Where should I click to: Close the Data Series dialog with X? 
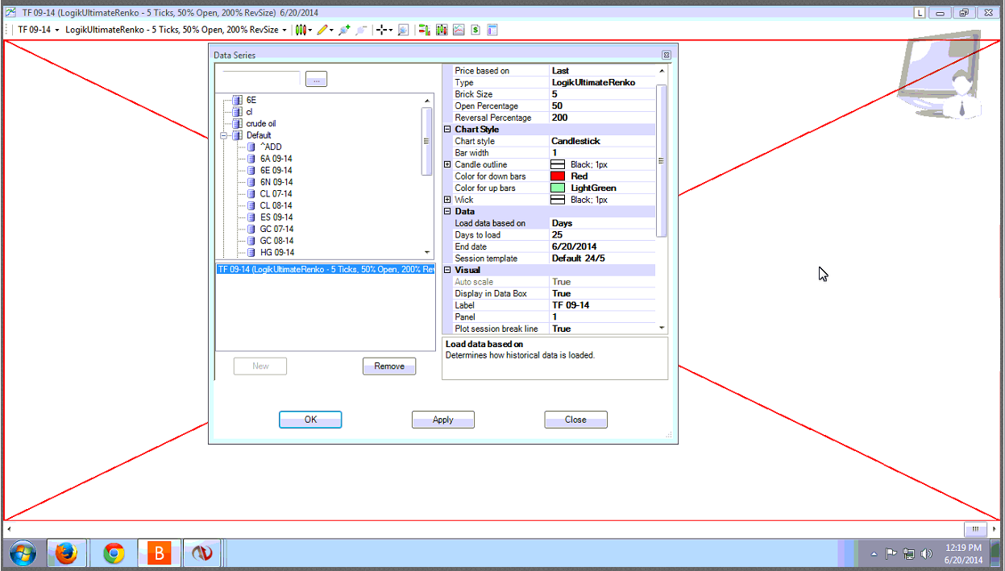point(667,55)
